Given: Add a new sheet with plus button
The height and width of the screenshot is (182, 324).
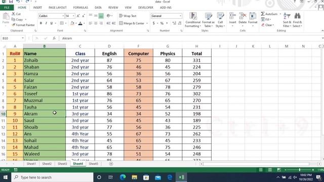Looking at the screenshot, I should click(111, 164).
